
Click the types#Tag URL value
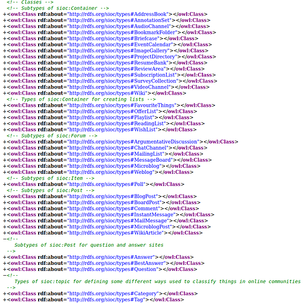[x=106, y=299]
